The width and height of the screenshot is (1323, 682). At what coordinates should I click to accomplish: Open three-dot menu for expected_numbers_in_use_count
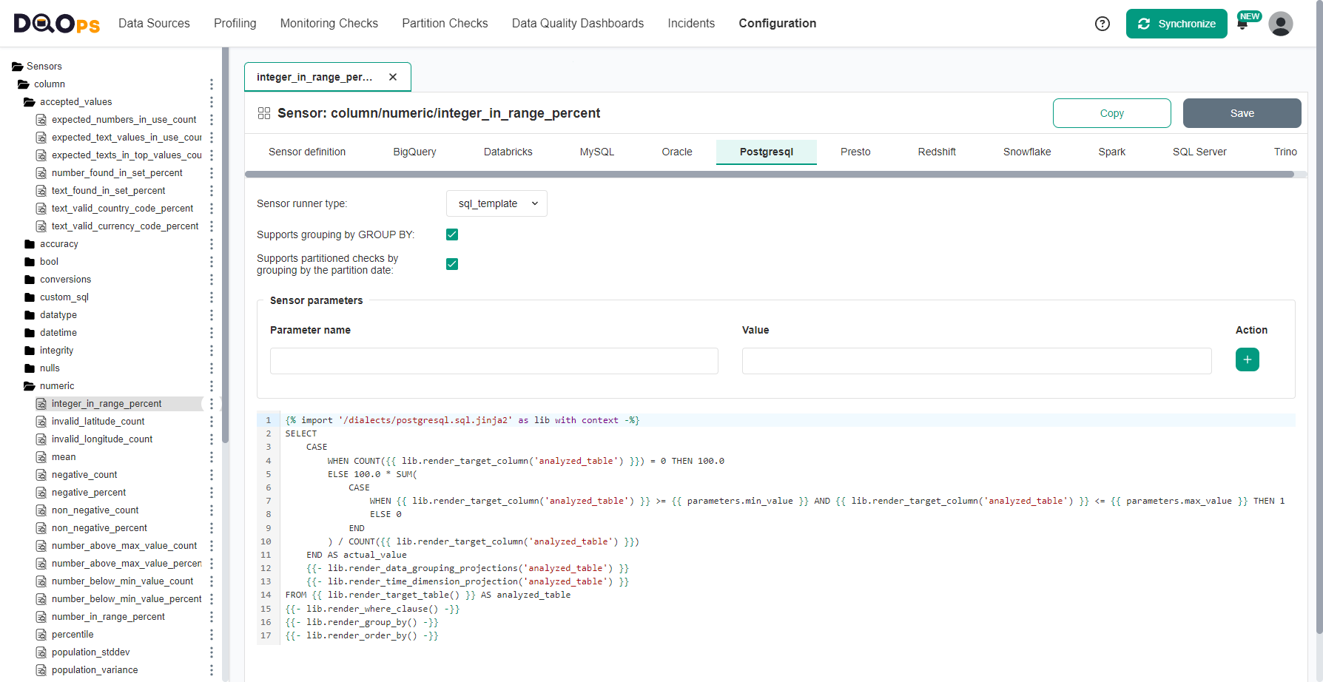tap(212, 120)
